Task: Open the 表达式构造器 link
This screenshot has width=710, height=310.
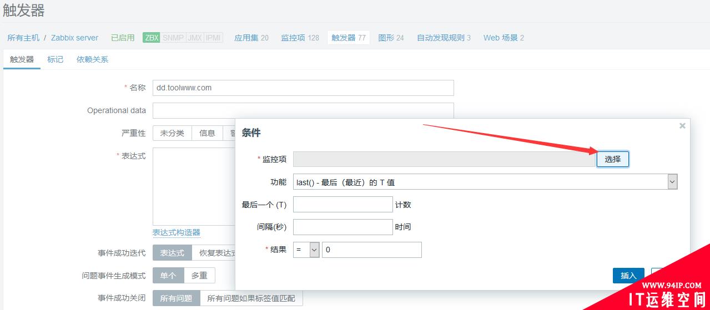Action: coord(177,232)
